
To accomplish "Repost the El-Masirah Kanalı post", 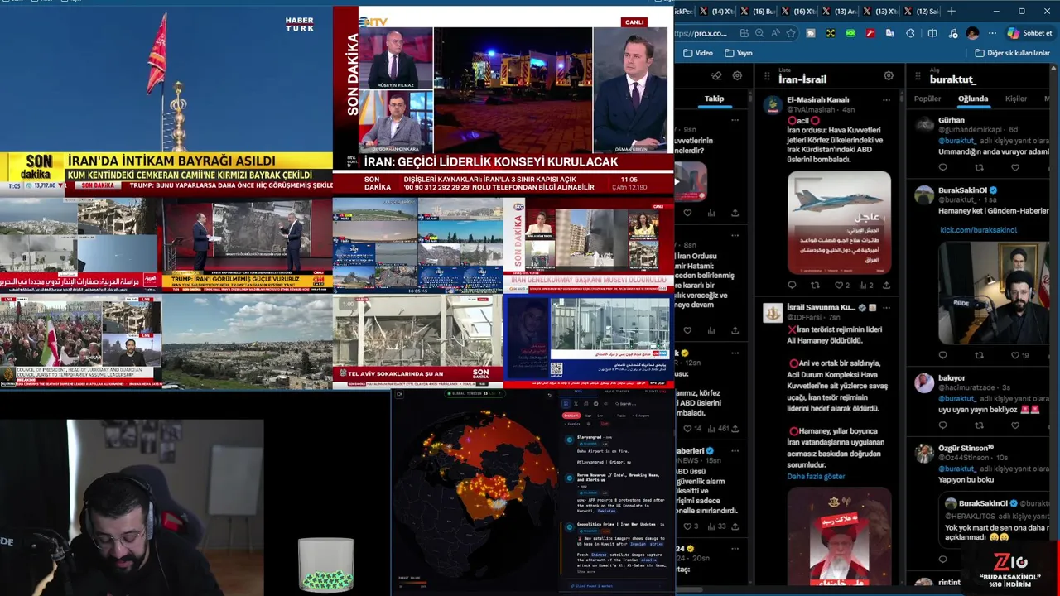I will tap(816, 286).
